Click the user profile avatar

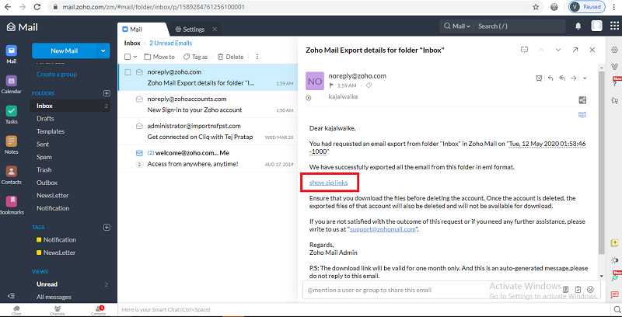pos(596,26)
